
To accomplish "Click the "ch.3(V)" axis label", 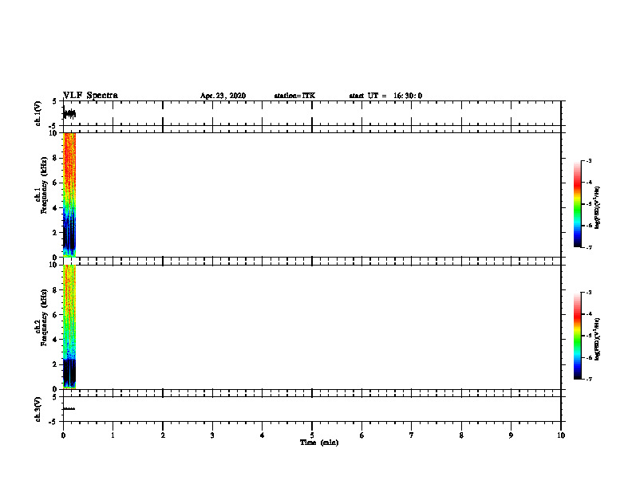I will (38, 410).
